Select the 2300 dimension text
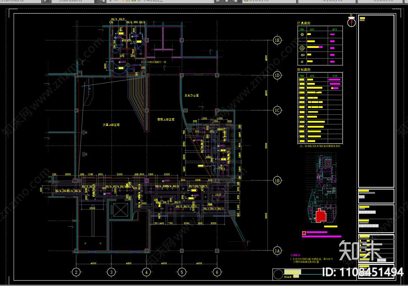The width and height of the screenshot is (408, 286). coord(167,174)
